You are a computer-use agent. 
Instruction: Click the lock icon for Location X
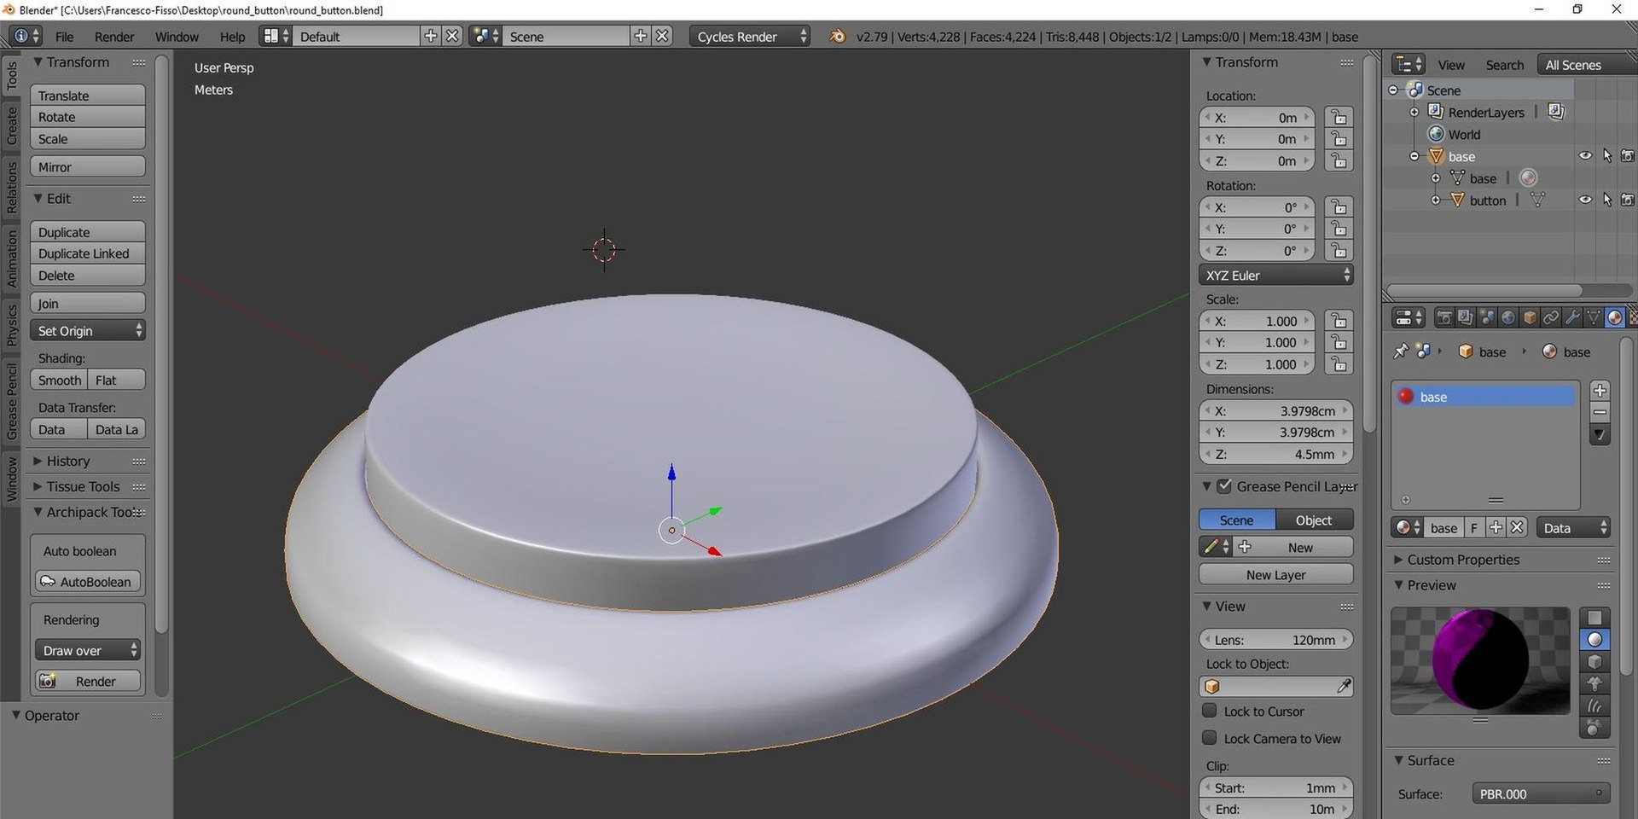pos(1339,118)
